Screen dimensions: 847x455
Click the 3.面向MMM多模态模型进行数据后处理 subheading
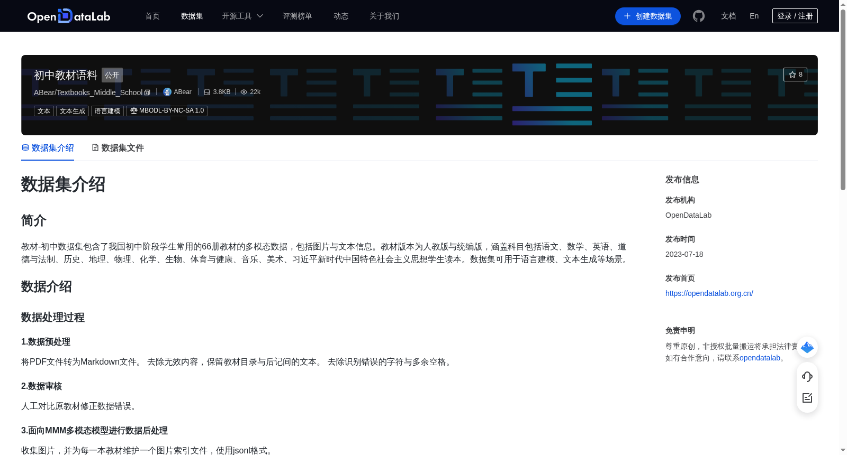point(94,431)
